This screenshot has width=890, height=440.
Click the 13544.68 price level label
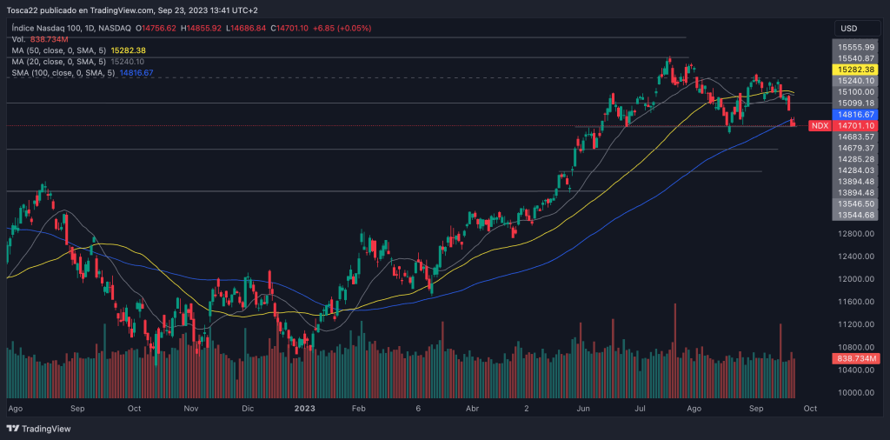(x=856, y=215)
